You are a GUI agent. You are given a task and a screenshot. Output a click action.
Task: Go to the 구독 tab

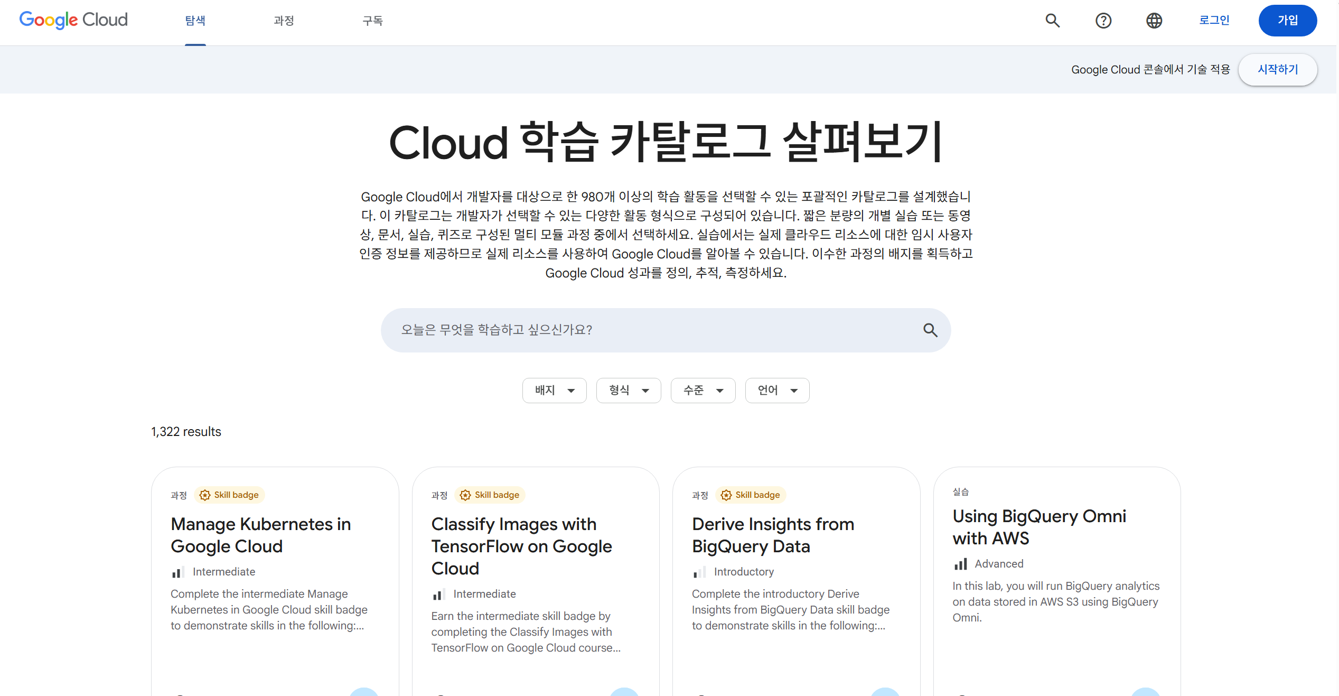(x=372, y=21)
